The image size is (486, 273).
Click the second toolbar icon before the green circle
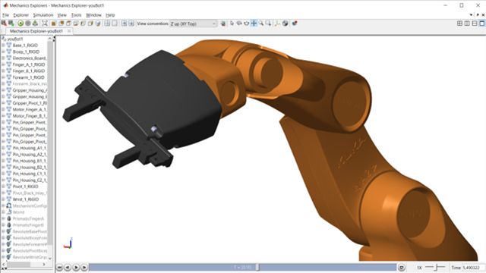(x=11, y=24)
